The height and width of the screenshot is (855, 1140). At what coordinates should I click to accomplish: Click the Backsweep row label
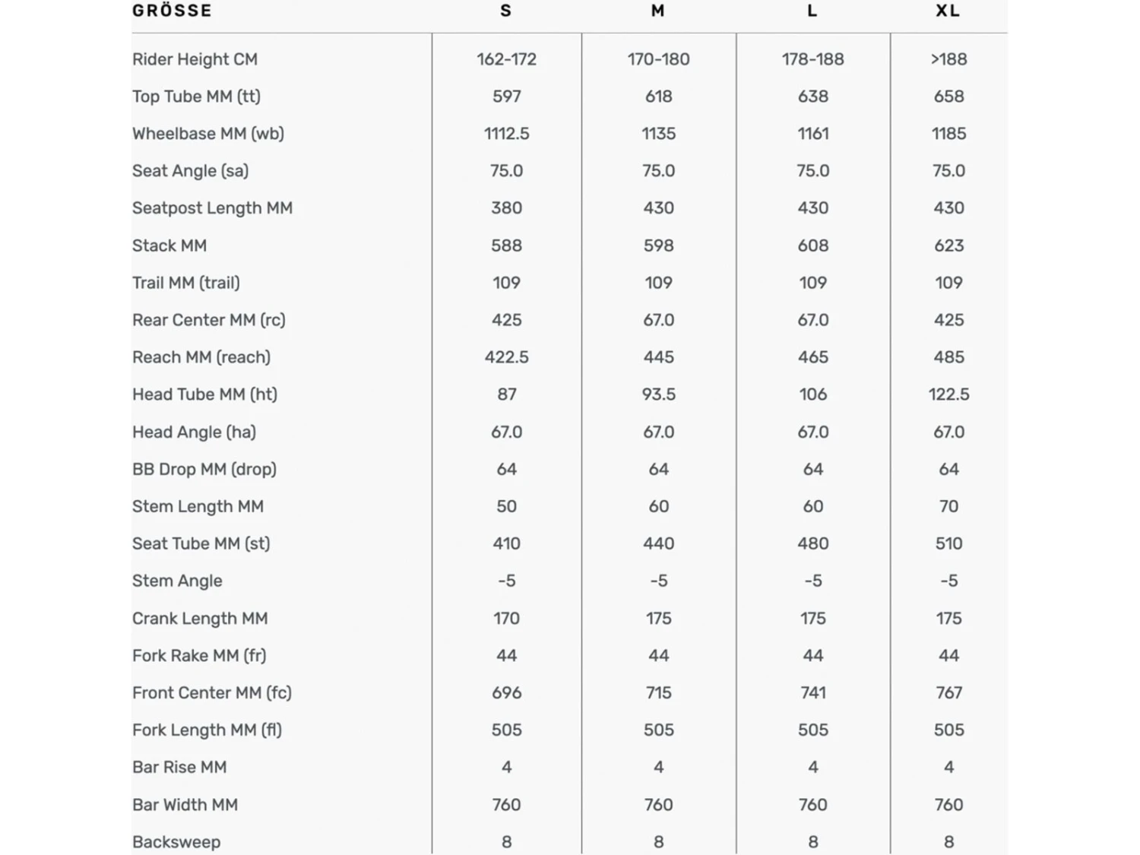tap(176, 842)
